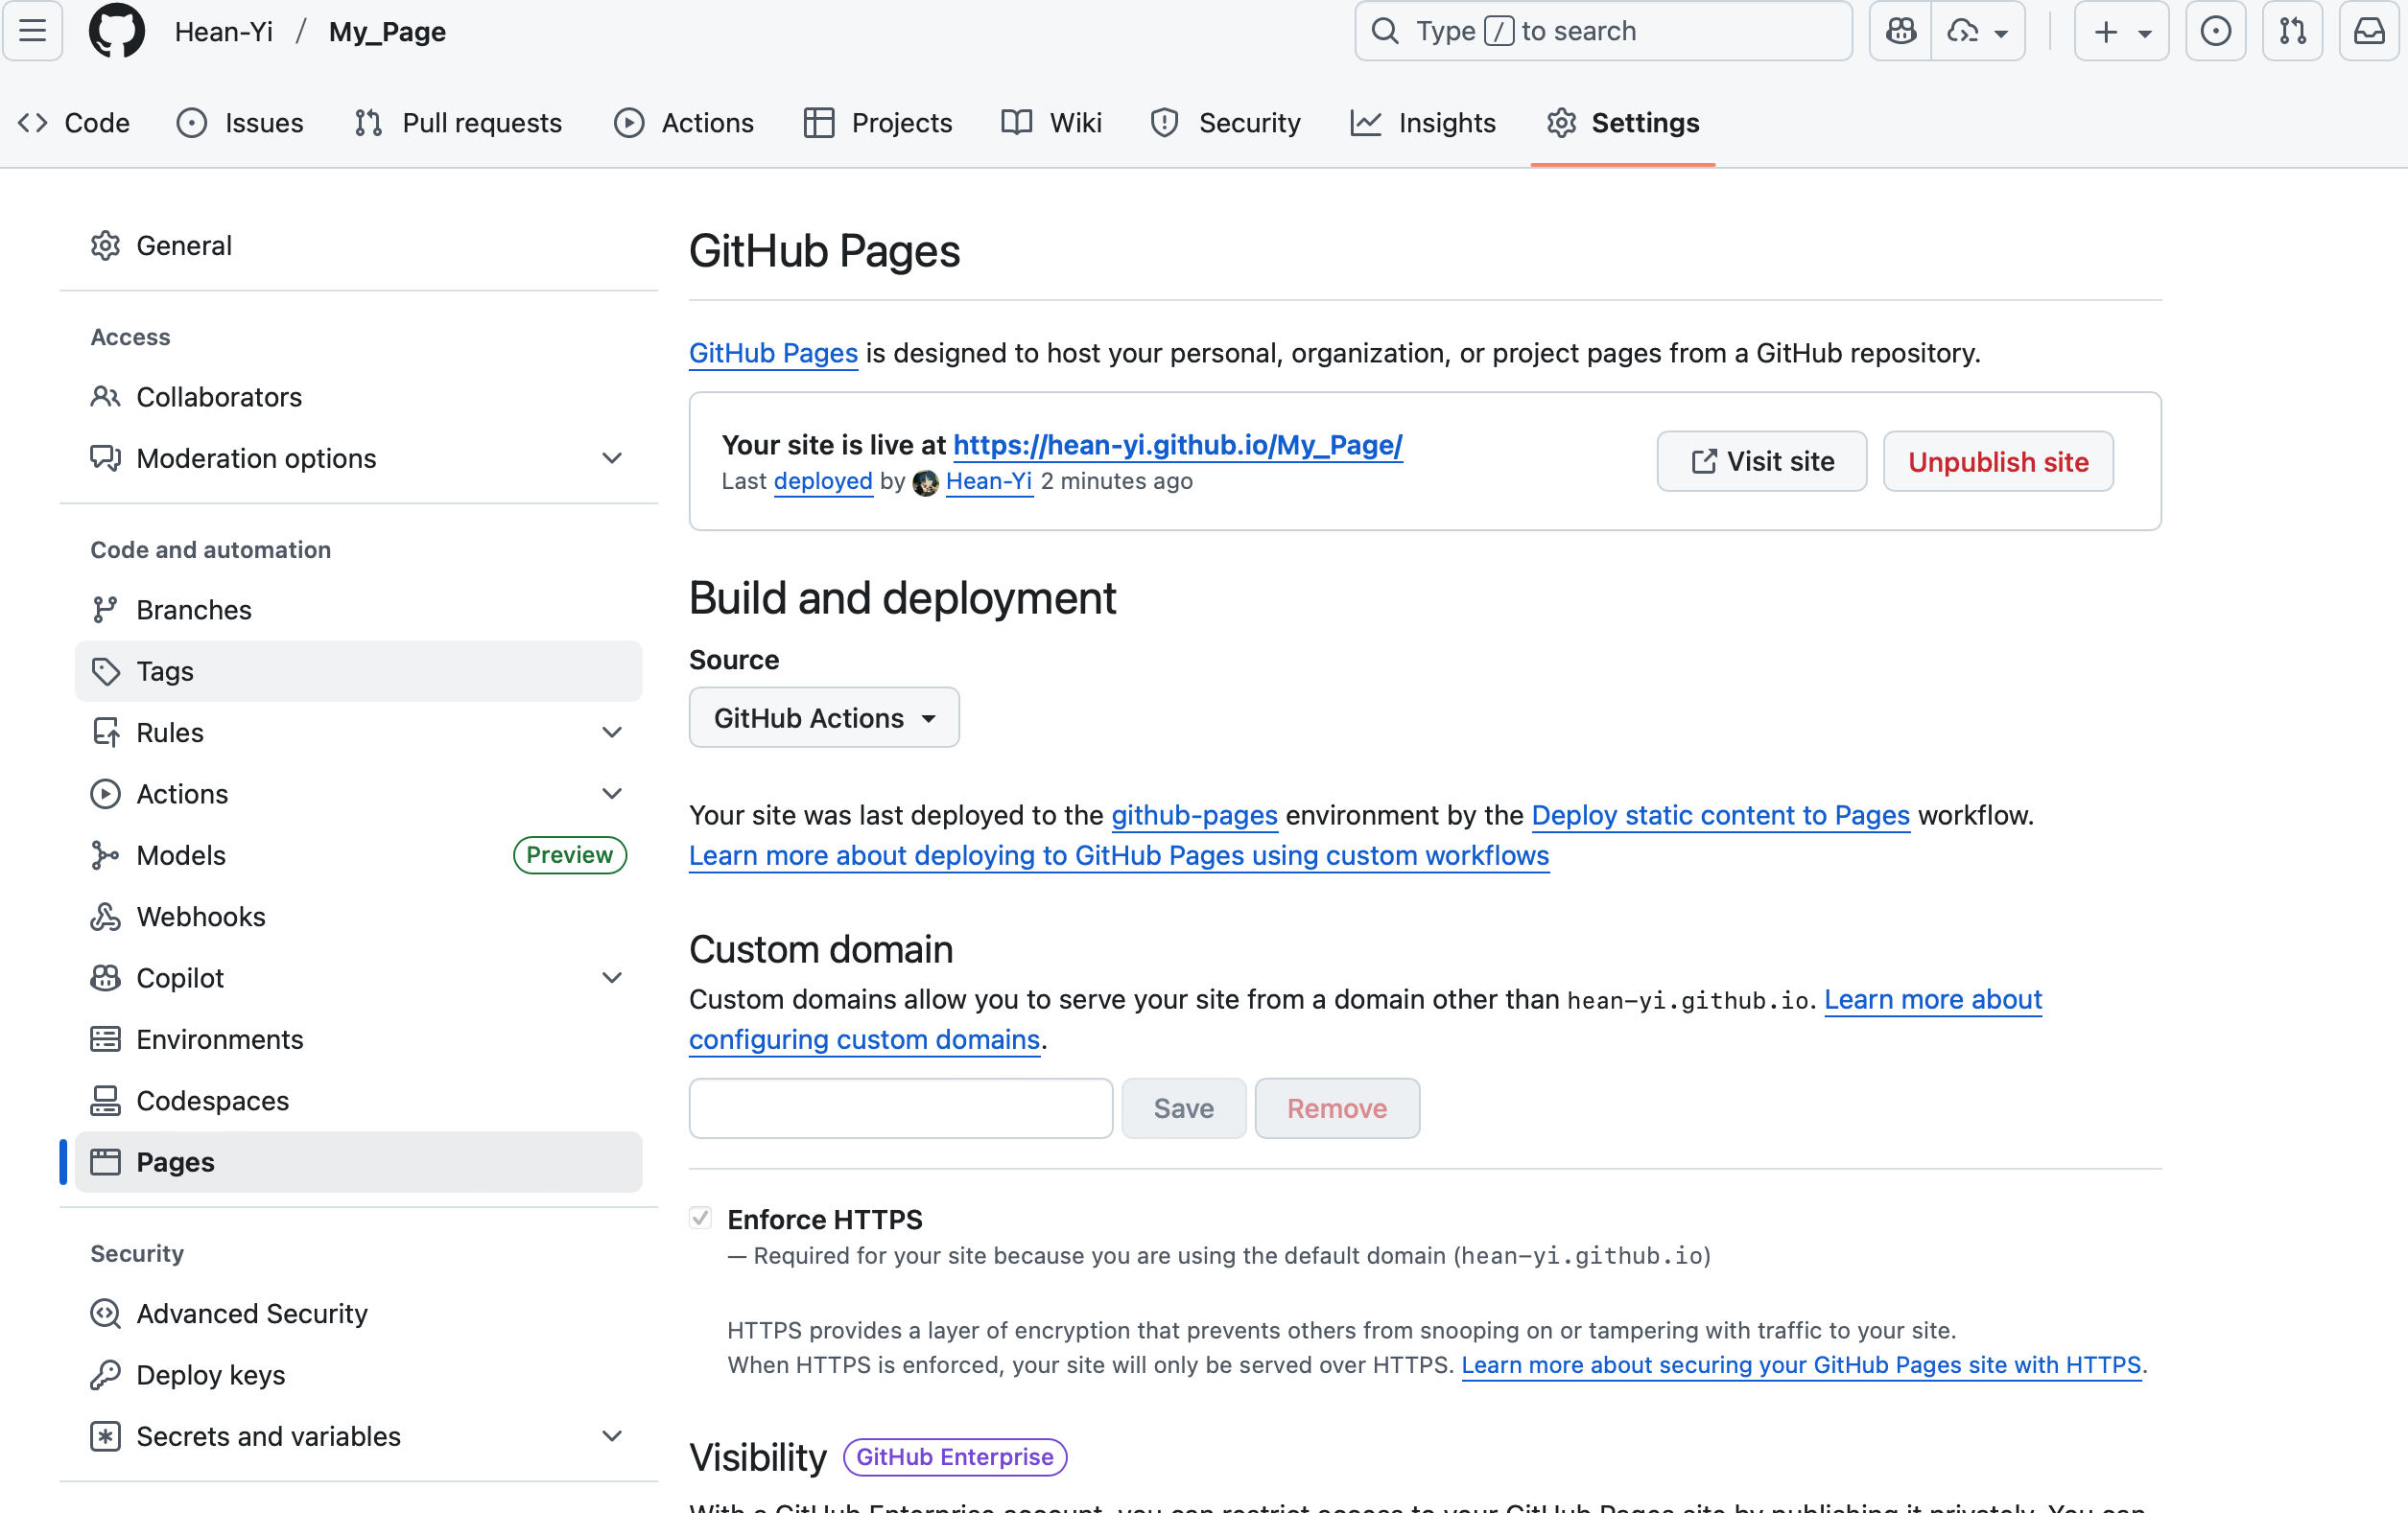The width and height of the screenshot is (2408, 1513).
Task: Open Deploy static content to Pages link
Action: (1720, 815)
